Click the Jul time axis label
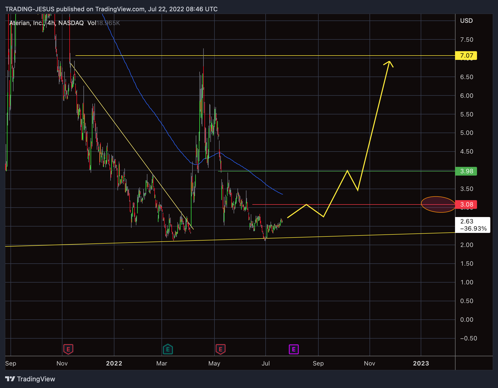498x388 pixels. coord(266,363)
